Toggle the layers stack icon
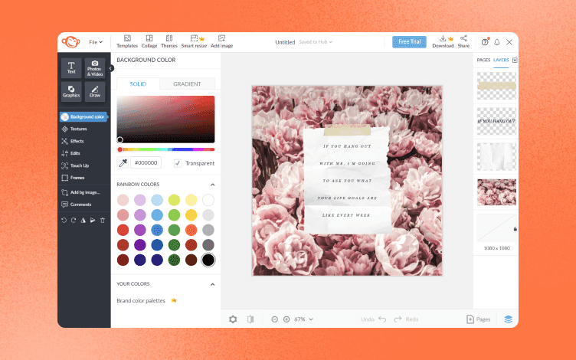Image resolution: width=576 pixels, height=360 pixels. coord(508,319)
